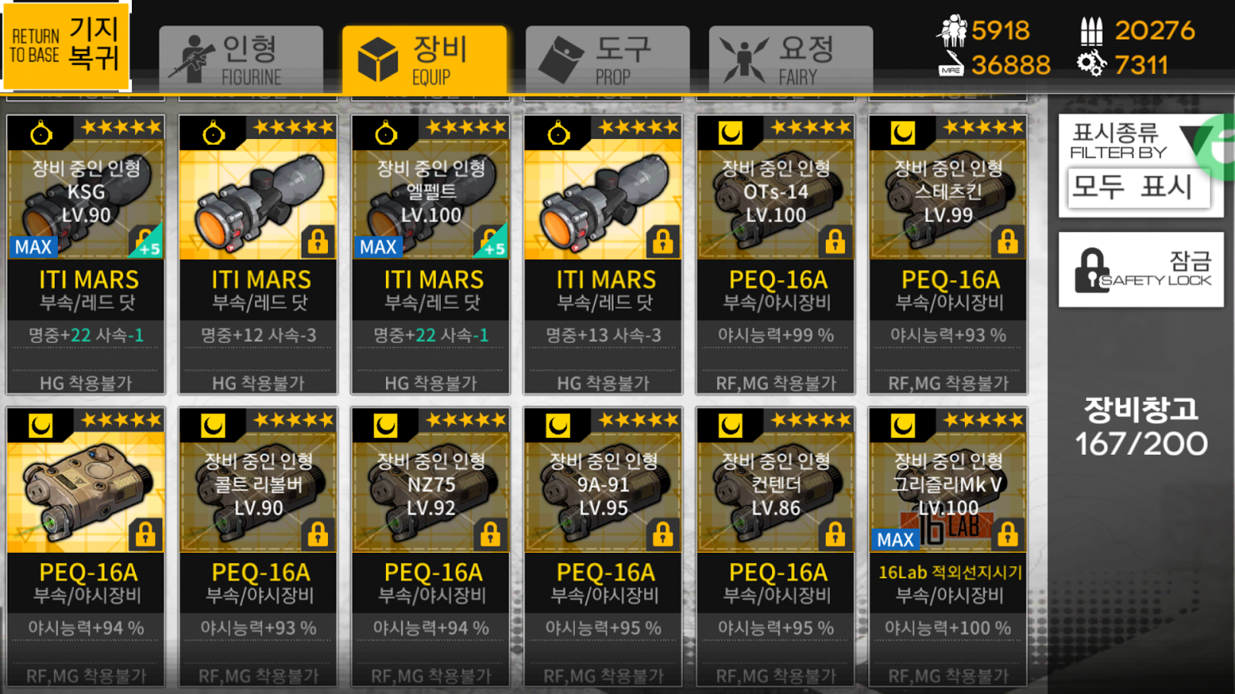This screenshot has width=1235, height=694.
Task: Click the green filter arrow at Filter By corner
Action: point(1212,145)
